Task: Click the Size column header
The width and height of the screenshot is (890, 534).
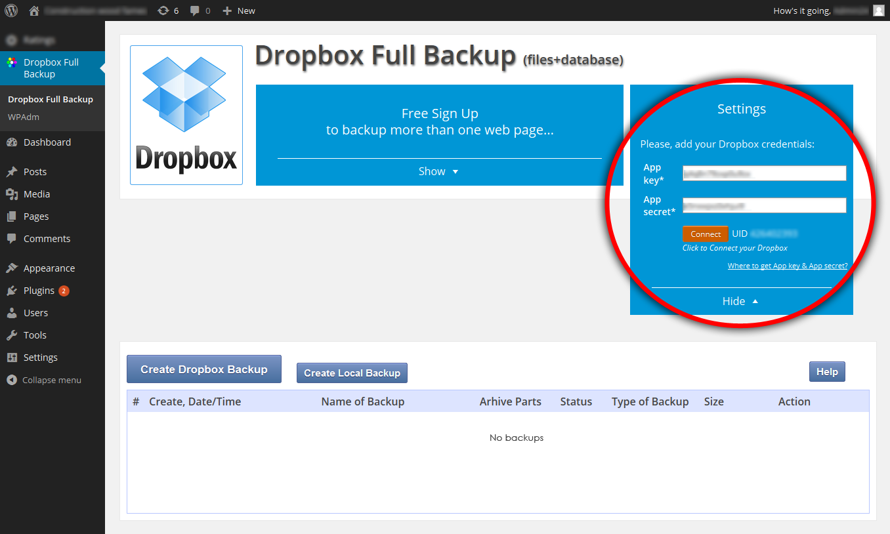Action: 714,401
